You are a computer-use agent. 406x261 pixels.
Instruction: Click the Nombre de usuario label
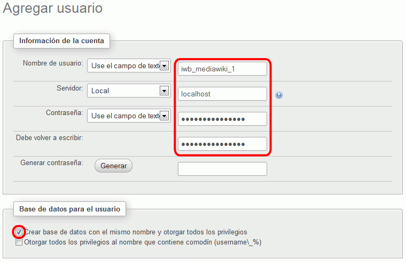pyautogui.click(x=53, y=63)
